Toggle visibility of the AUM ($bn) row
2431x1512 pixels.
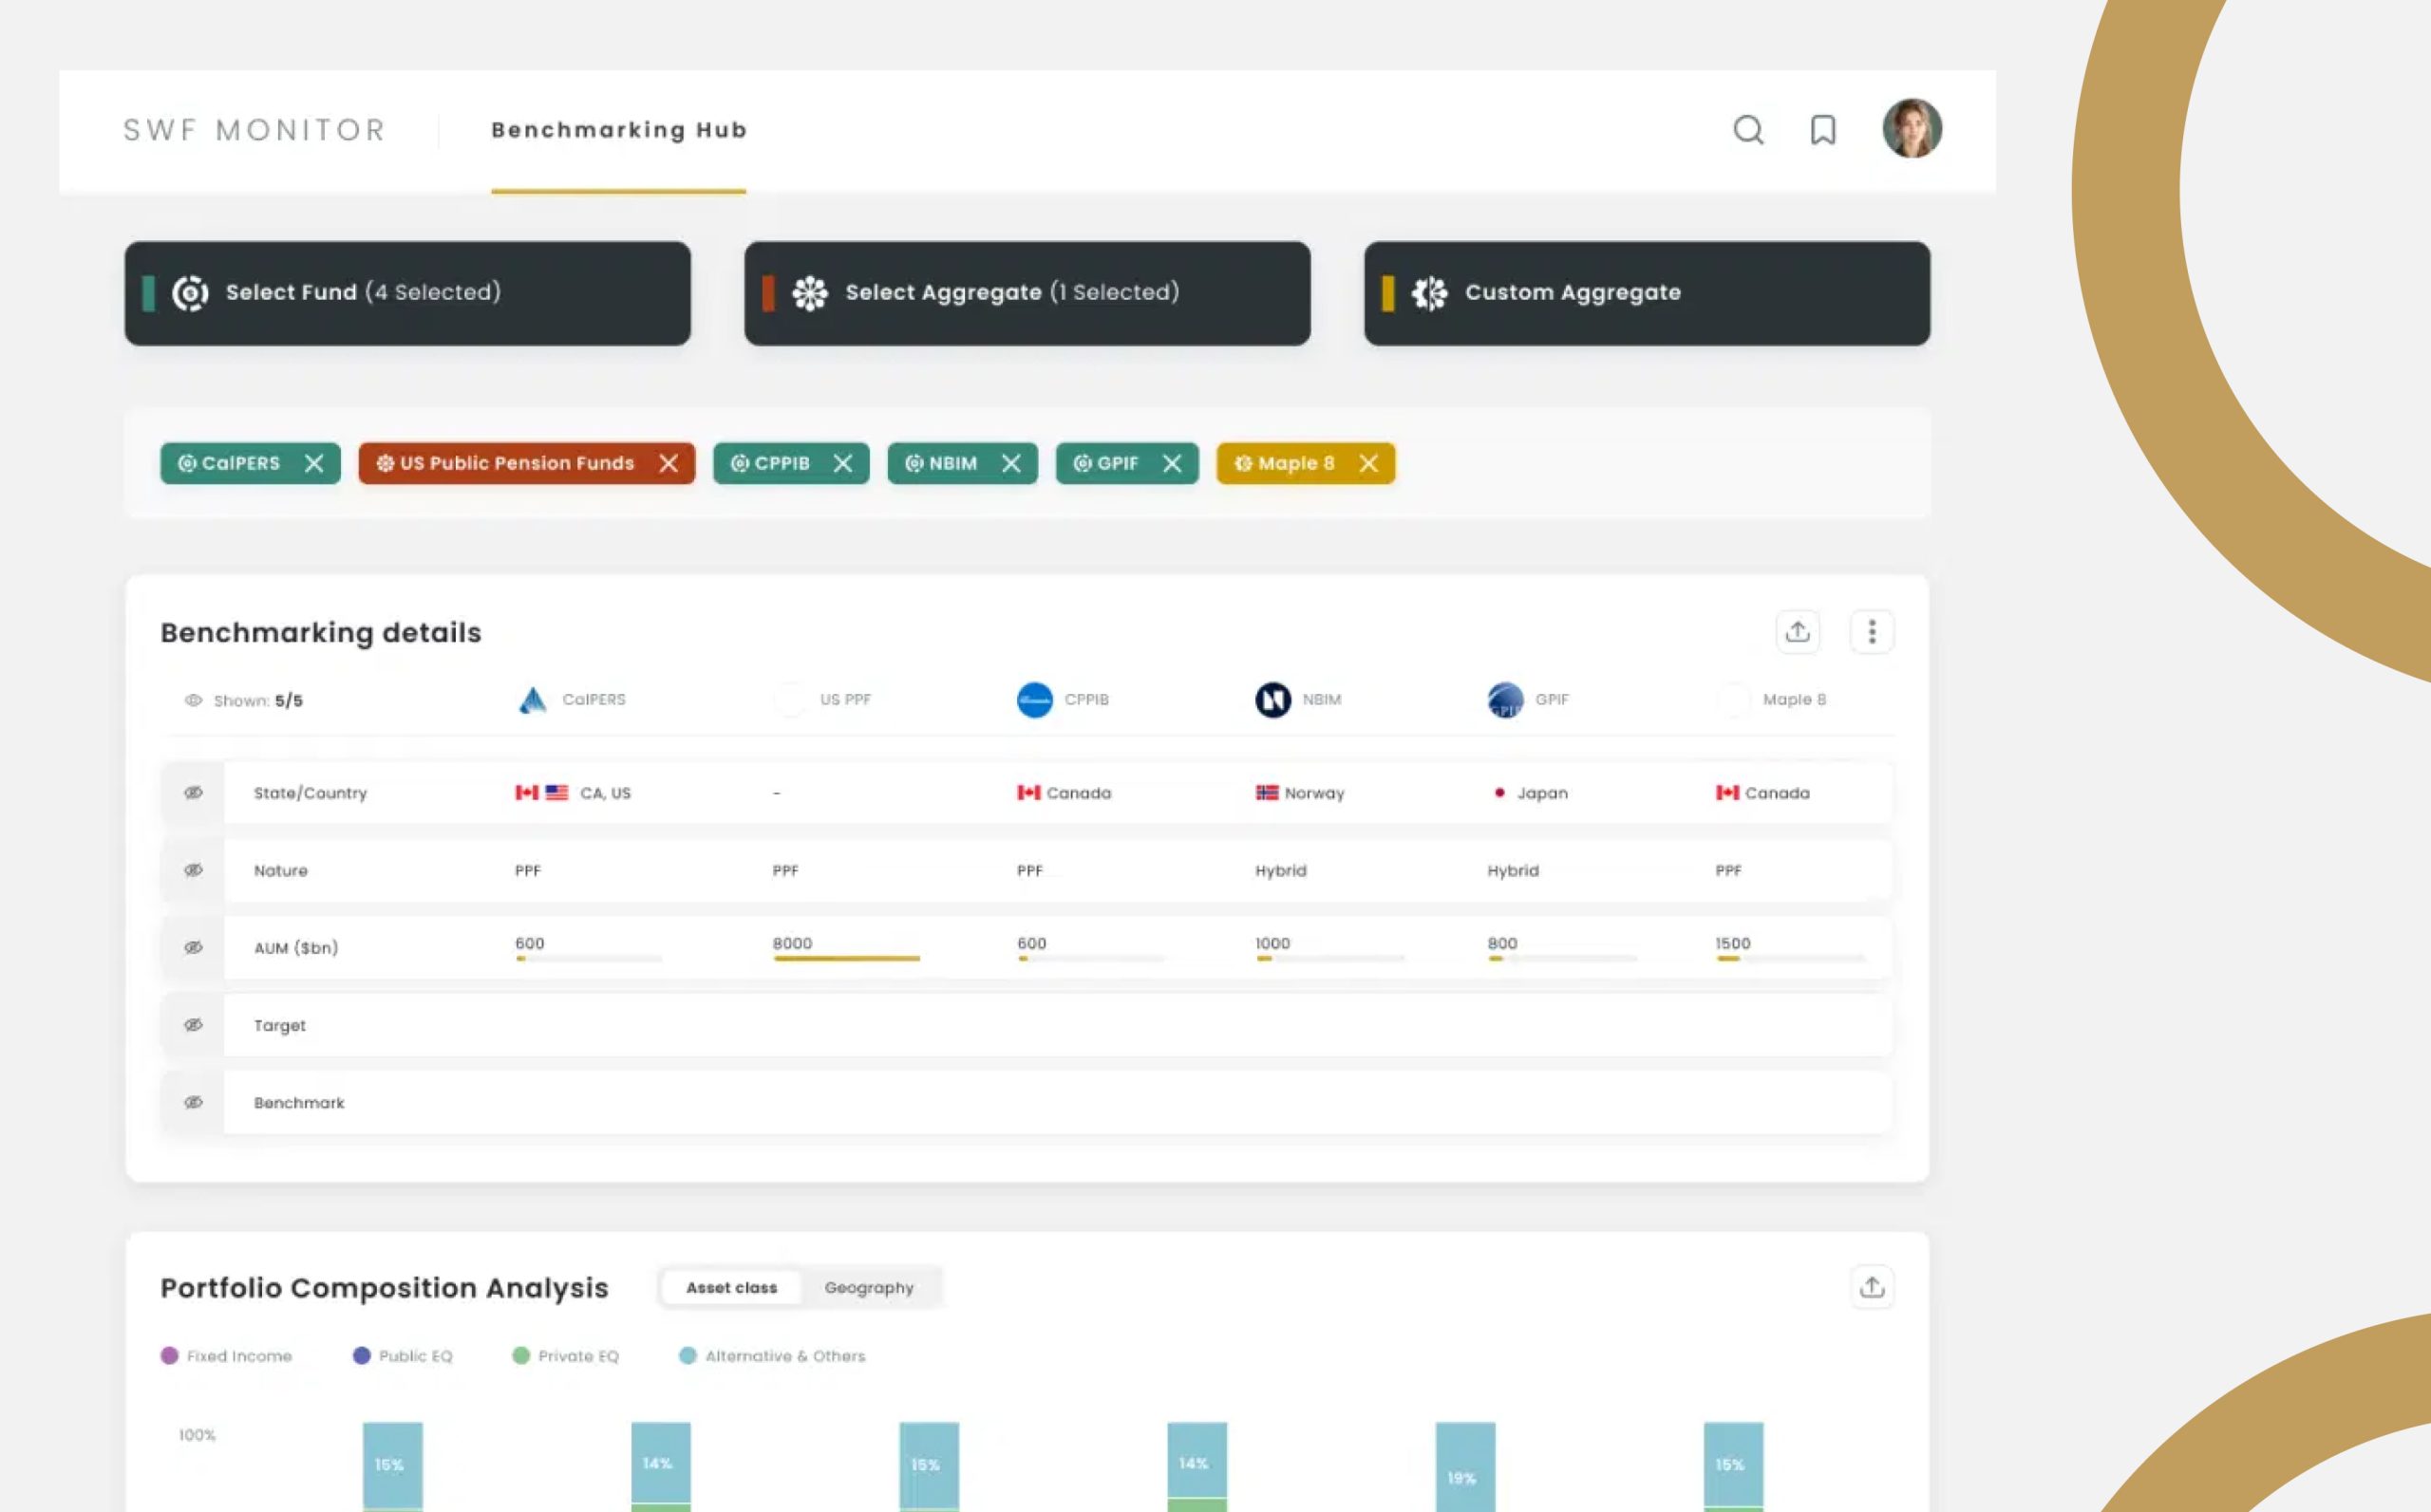(x=193, y=948)
